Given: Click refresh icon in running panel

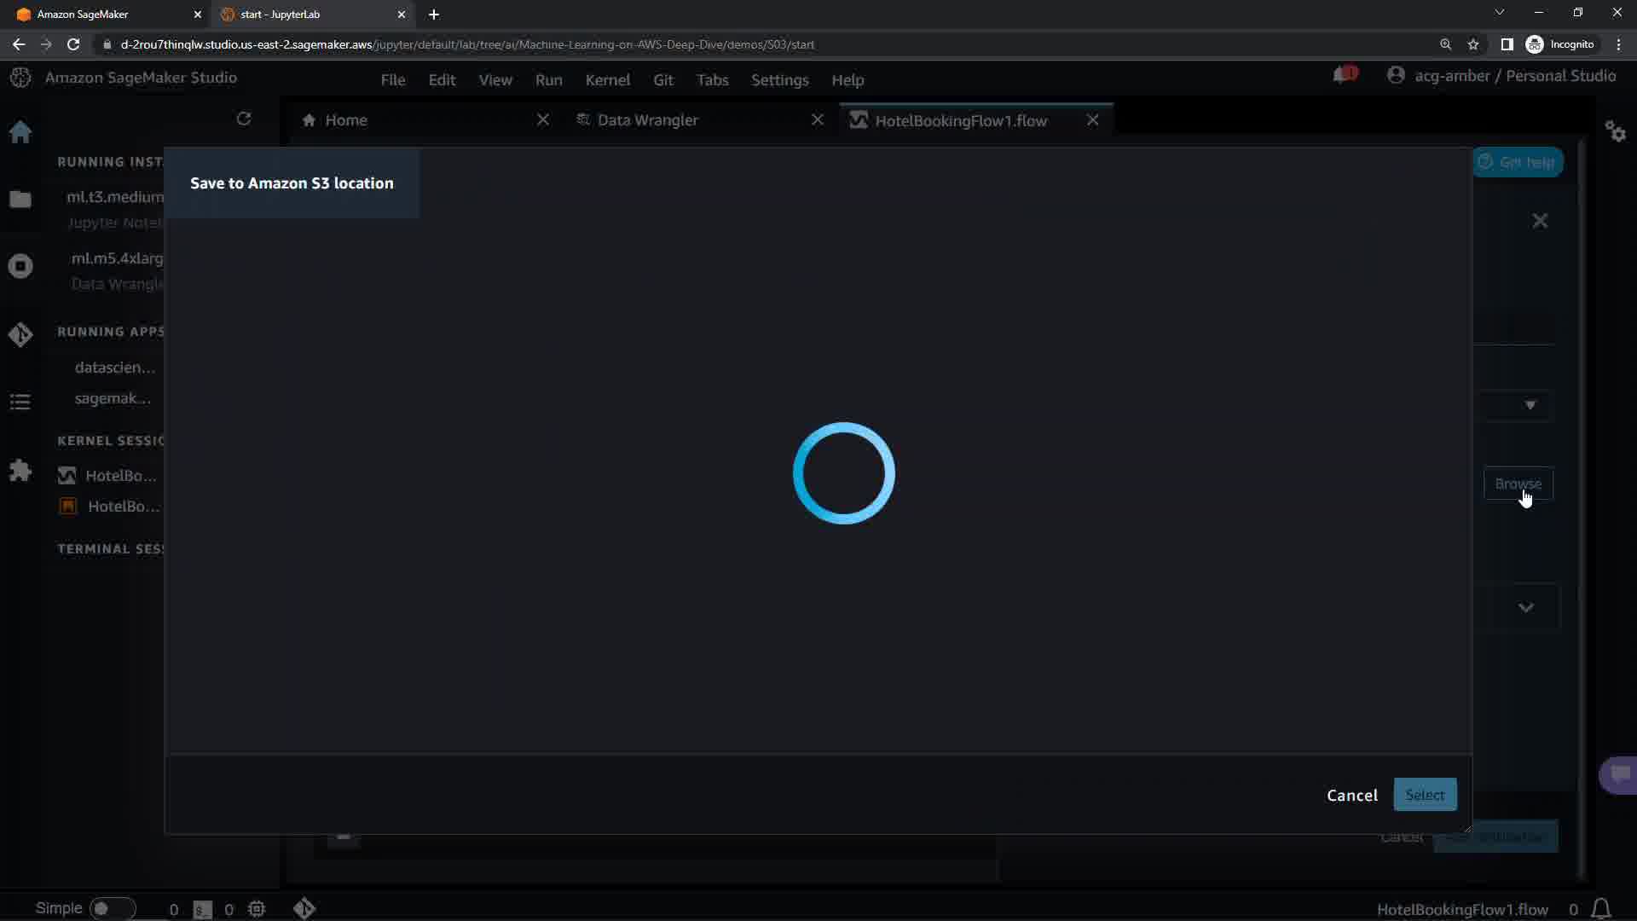Looking at the screenshot, I should [x=244, y=119].
